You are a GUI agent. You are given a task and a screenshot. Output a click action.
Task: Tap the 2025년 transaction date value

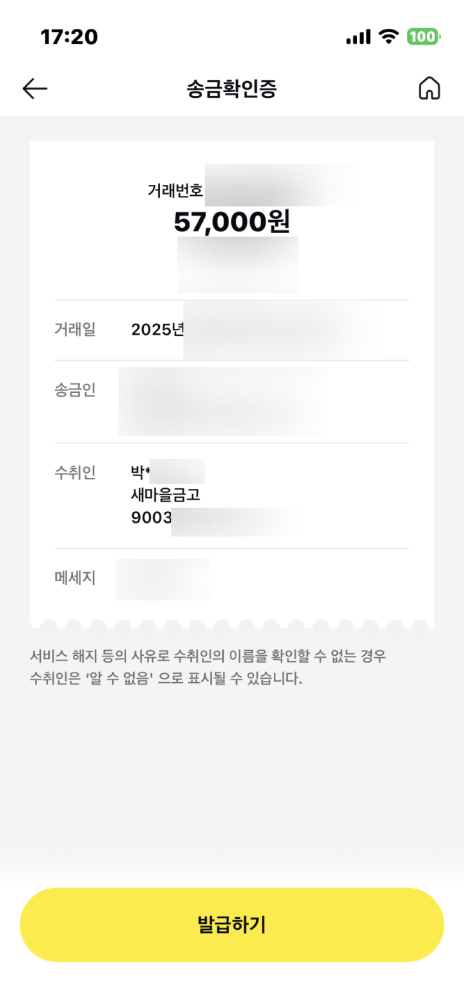(x=158, y=330)
